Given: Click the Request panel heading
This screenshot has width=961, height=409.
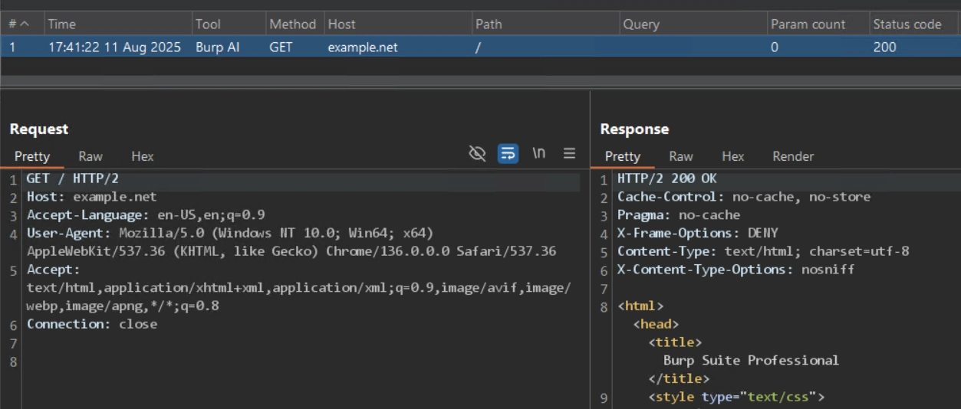Looking at the screenshot, I should [x=39, y=129].
